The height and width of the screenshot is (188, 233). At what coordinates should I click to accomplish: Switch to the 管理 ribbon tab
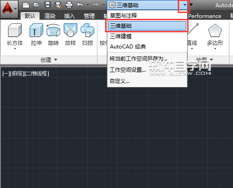coord(89,16)
